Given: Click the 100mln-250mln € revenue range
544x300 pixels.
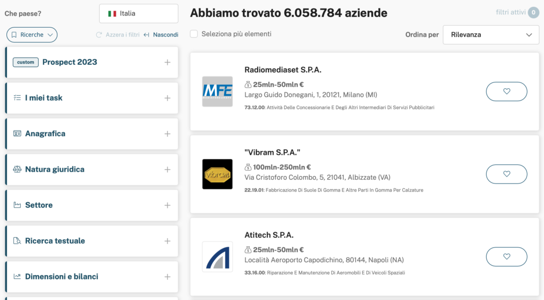Looking at the screenshot, I should (x=282, y=167).
